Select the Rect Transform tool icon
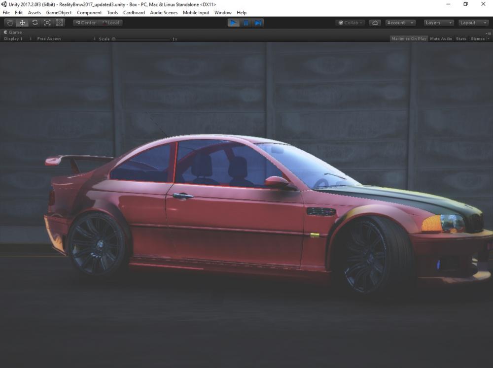The image size is (493, 368). 60,23
